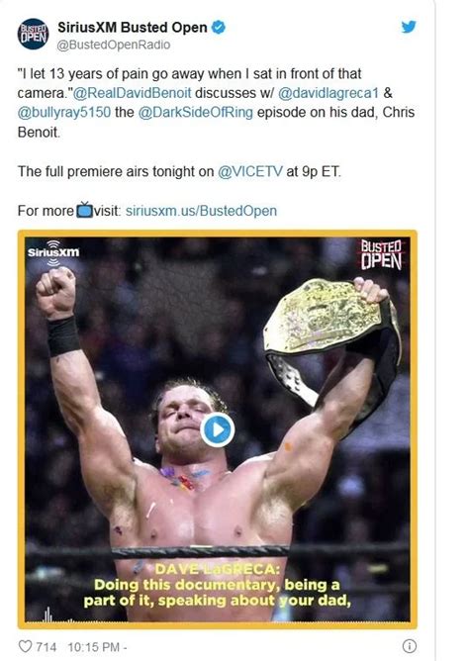Open the @bullyray5150 mention

[x=64, y=112]
